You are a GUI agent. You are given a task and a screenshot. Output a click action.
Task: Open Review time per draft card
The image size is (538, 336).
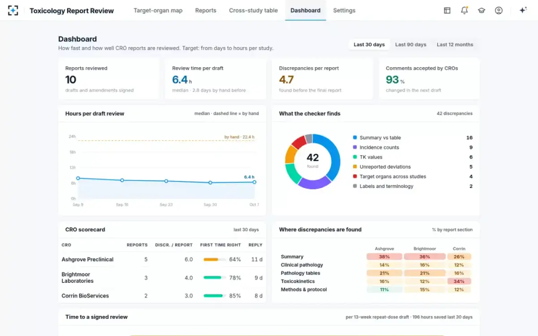pyautogui.click(x=216, y=78)
